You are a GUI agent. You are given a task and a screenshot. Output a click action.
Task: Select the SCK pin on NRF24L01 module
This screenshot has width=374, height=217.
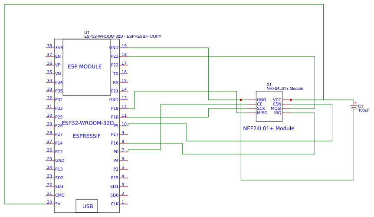pyautogui.click(x=261, y=108)
